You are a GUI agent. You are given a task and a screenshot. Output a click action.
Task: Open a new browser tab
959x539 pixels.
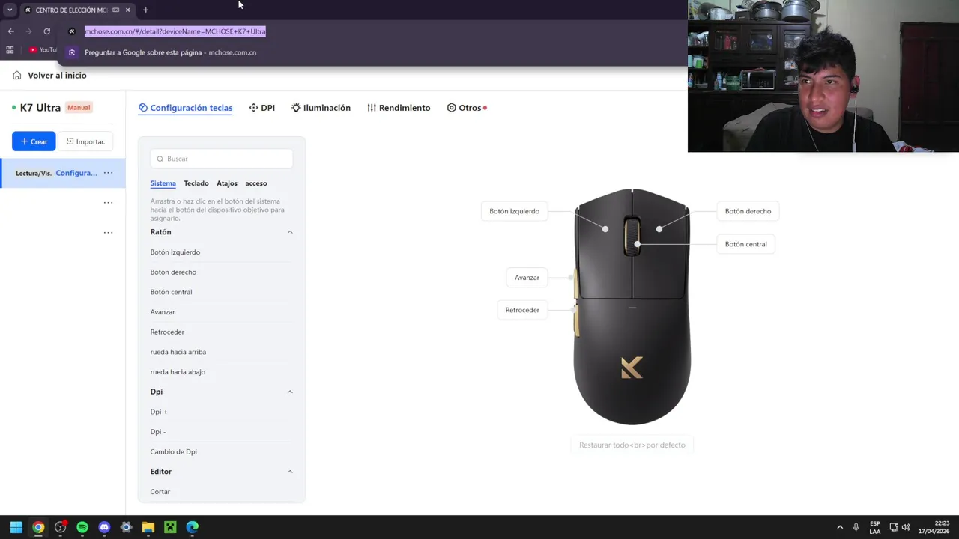coord(145,10)
